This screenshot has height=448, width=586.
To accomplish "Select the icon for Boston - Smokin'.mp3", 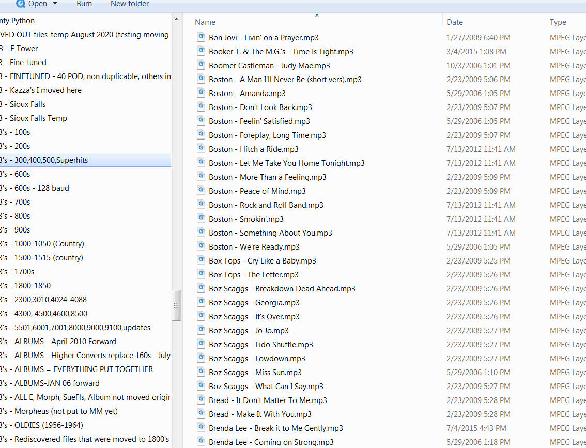I will [x=201, y=218].
